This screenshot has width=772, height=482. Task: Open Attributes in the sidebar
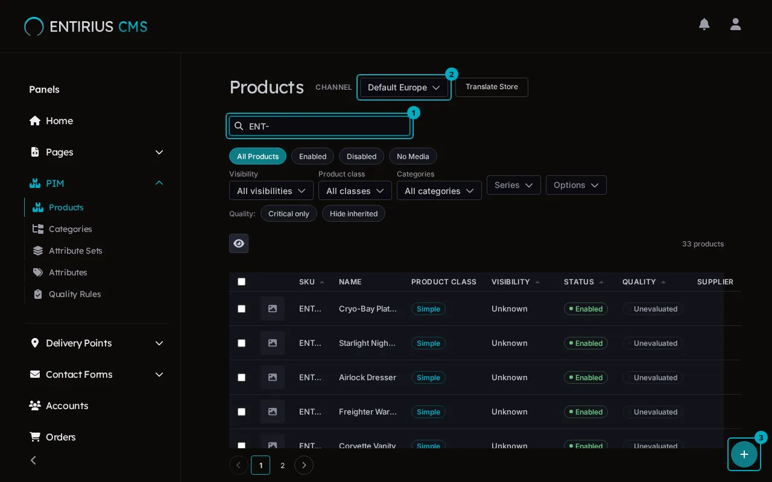click(68, 272)
